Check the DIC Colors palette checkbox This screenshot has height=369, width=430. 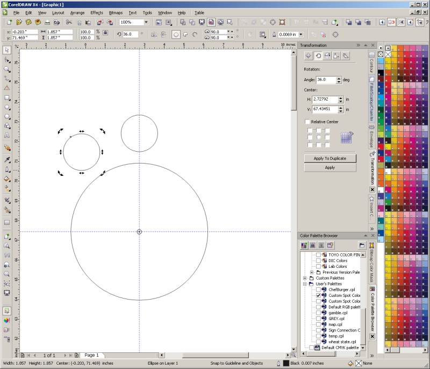tap(318, 261)
